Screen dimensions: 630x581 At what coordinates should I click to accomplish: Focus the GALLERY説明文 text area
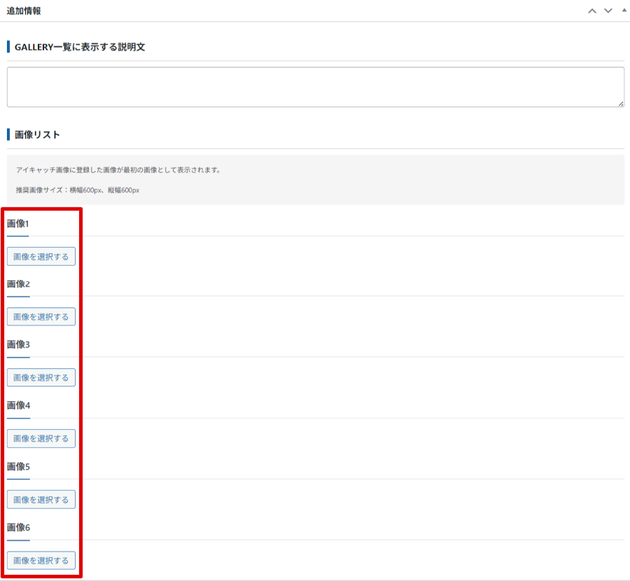[315, 87]
